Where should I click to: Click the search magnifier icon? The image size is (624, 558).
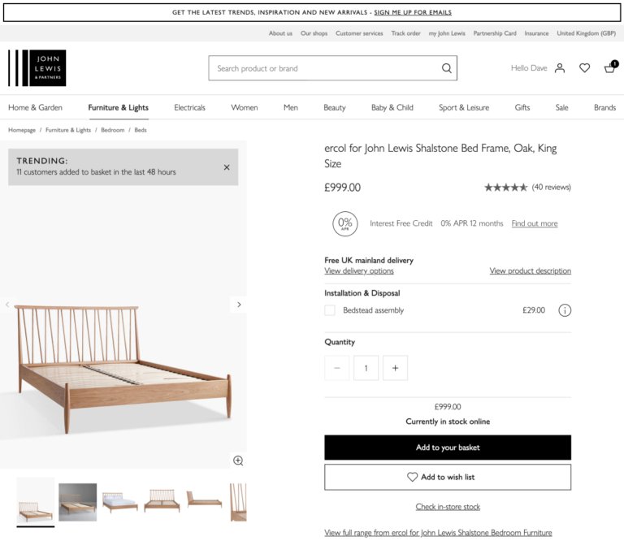point(447,68)
